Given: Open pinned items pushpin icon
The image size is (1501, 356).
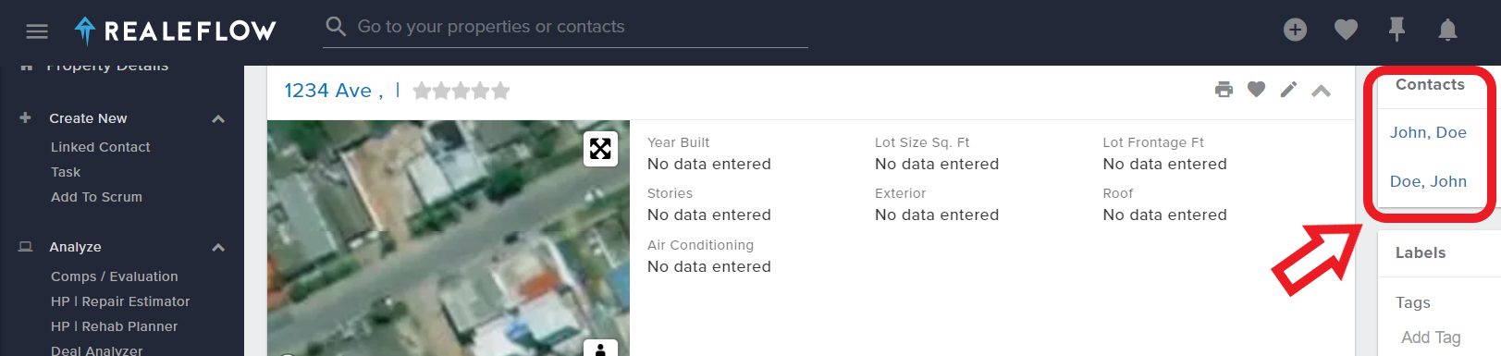Looking at the screenshot, I should tap(1396, 30).
